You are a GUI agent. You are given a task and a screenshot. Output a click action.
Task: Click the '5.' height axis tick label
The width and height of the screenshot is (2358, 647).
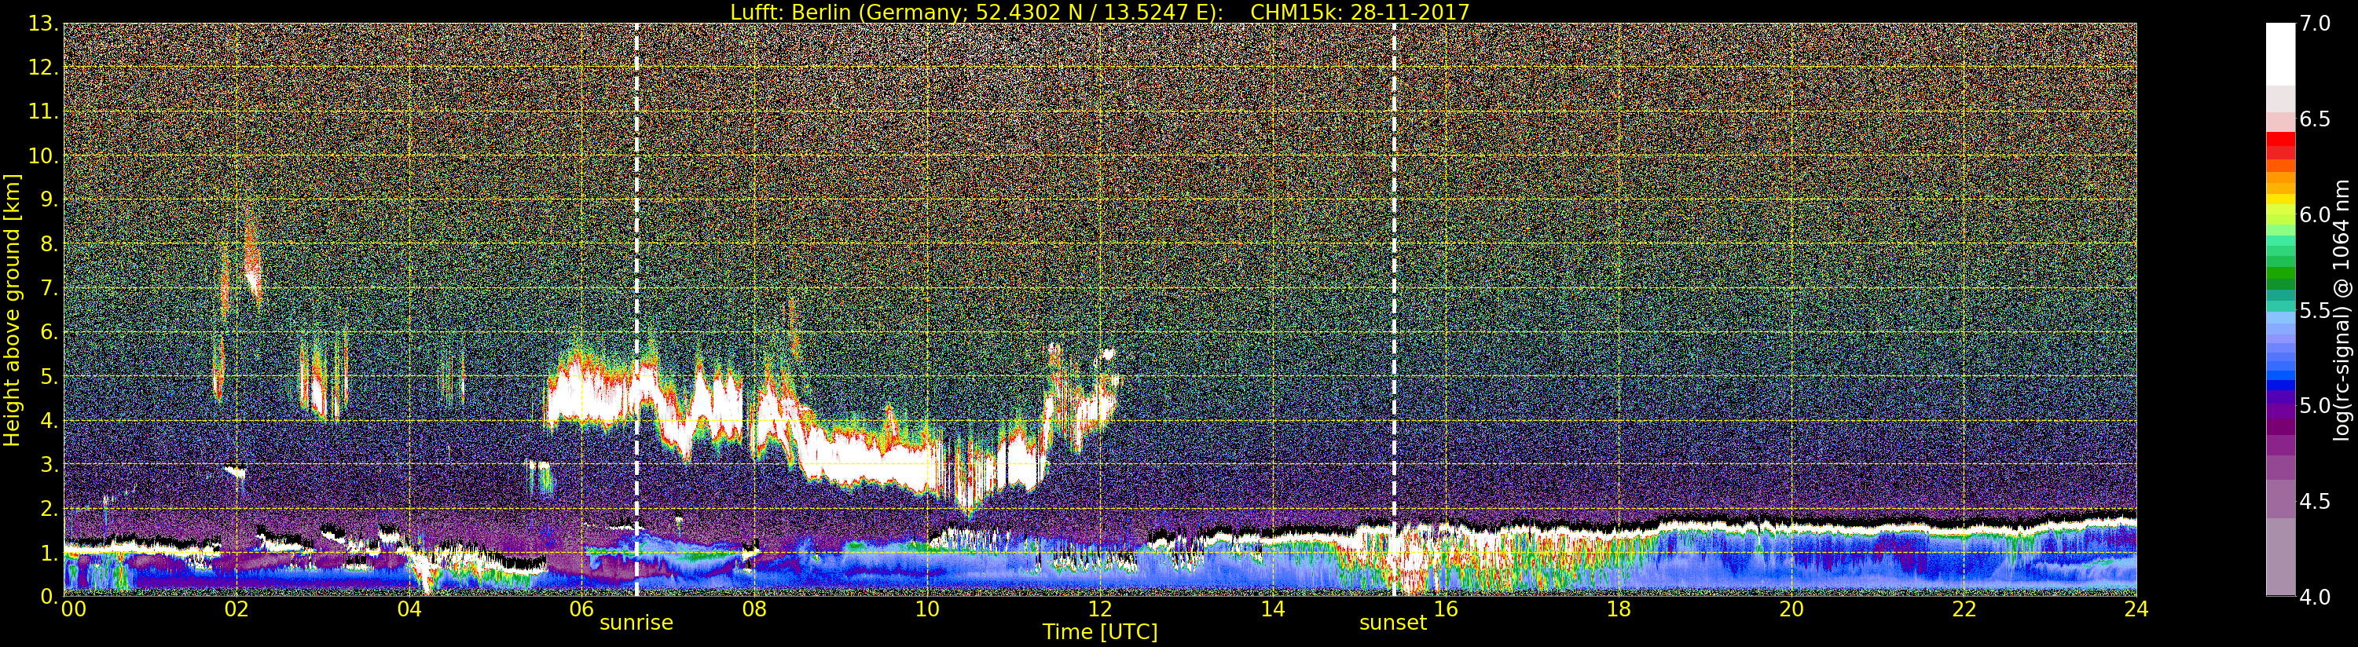(49, 375)
